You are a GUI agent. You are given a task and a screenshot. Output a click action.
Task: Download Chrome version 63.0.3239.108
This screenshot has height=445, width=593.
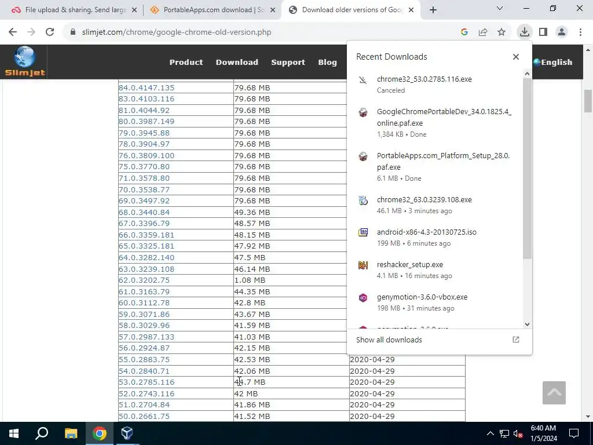(x=147, y=269)
